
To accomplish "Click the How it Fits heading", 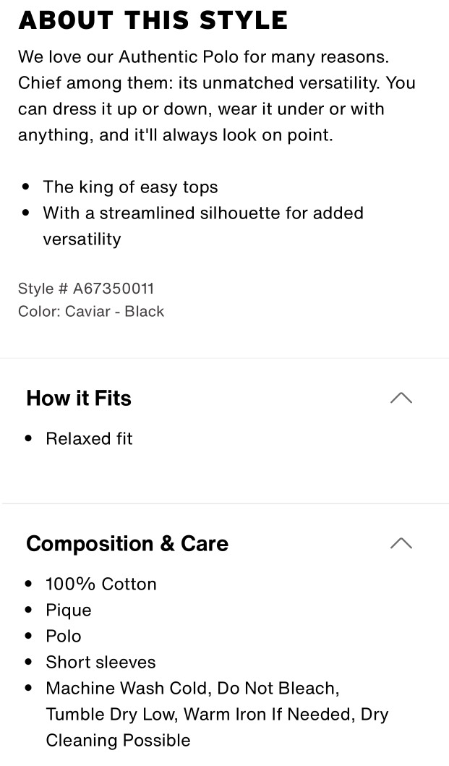I will click(x=79, y=398).
